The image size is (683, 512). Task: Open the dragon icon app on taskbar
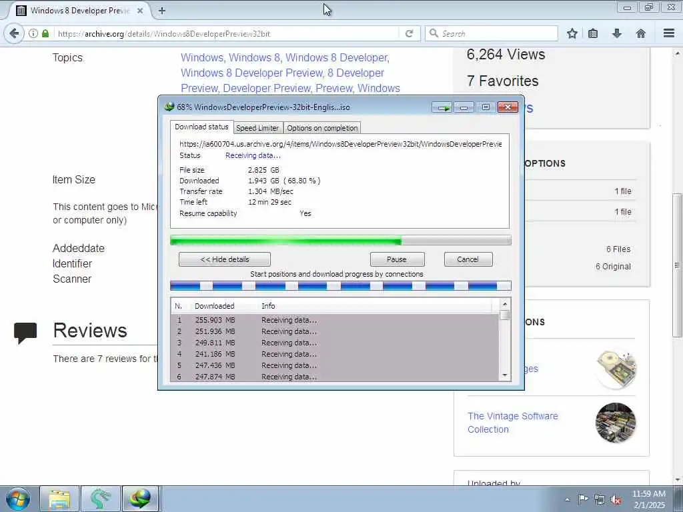(x=100, y=499)
